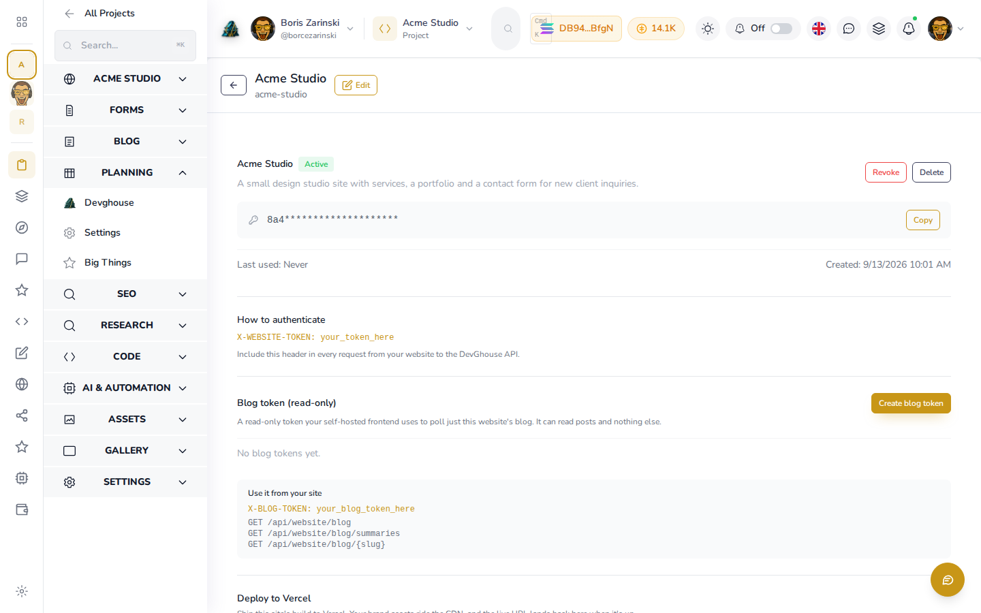Open the apps grid icon in left rail
981x613 pixels.
(x=22, y=22)
